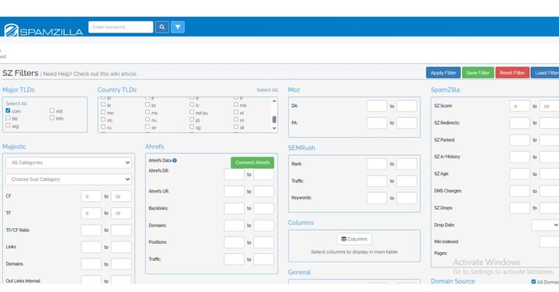Click the Ahrefs DR minimum field
Viewport: 559px width, 292px height.
[x=234, y=174]
